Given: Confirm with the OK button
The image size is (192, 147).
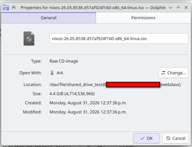Looking at the screenshot, I should 146,138.
